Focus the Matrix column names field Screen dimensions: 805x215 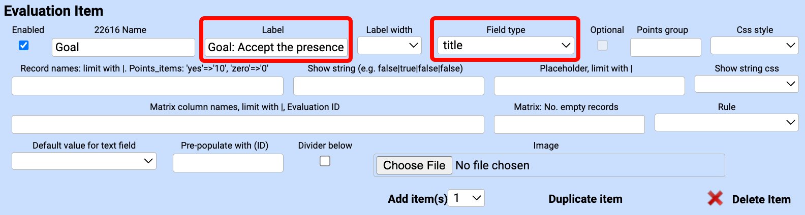pyautogui.click(x=247, y=125)
